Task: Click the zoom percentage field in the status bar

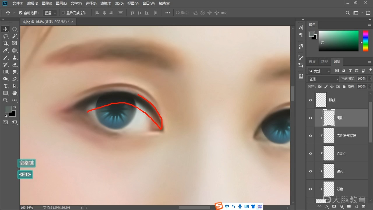Action: [27, 208]
